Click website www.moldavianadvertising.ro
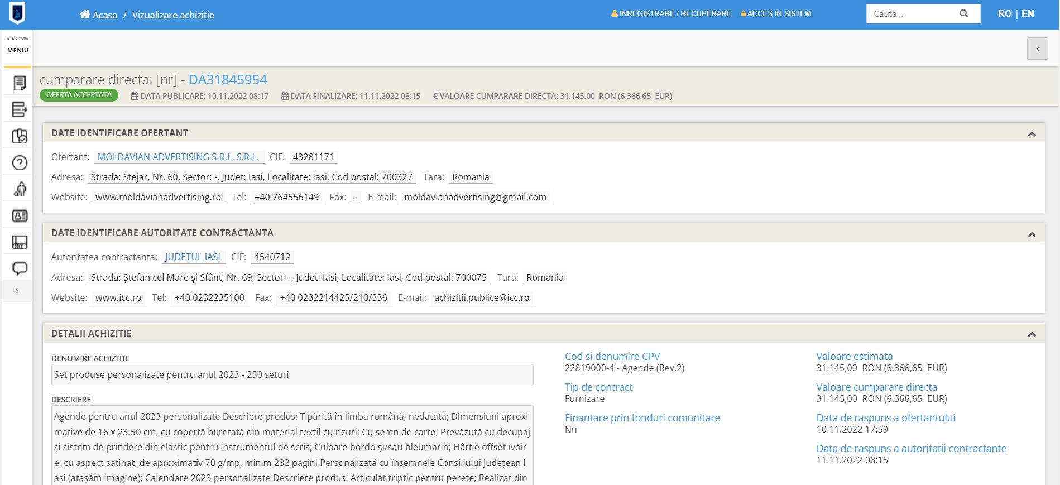1060x485 pixels. point(158,197)
